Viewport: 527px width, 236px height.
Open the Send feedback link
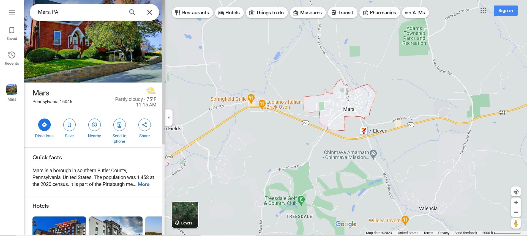(x=466, y=233)
